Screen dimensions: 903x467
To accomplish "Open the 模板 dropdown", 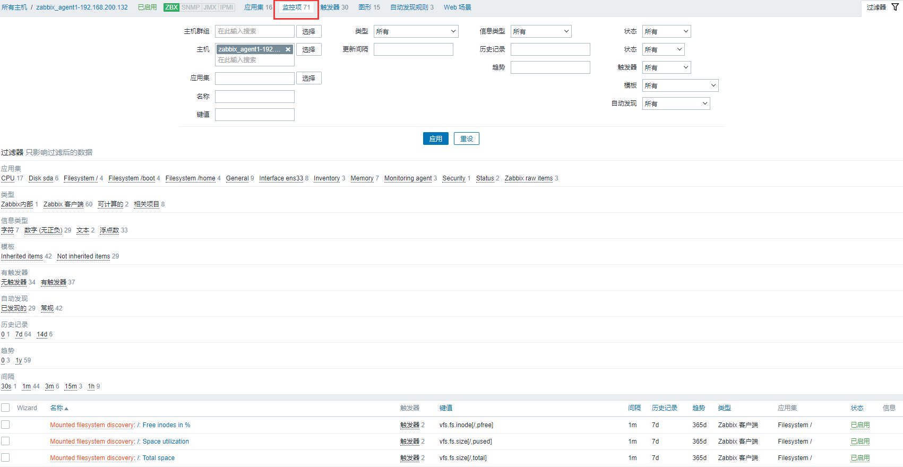I will (680, 85).
